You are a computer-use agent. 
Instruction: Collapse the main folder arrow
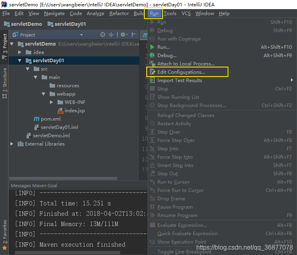pos(36,77)
